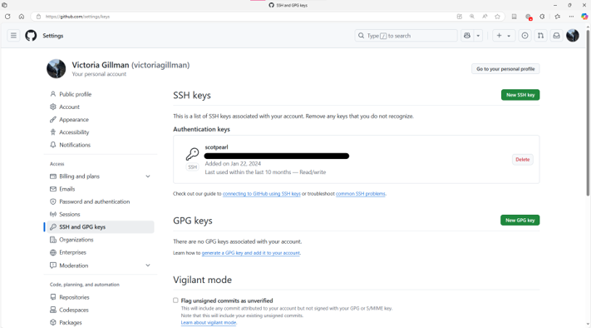Open the Copilot sidebar icon in browser
This screenshot has width=591, height=328.
[584, 17]
